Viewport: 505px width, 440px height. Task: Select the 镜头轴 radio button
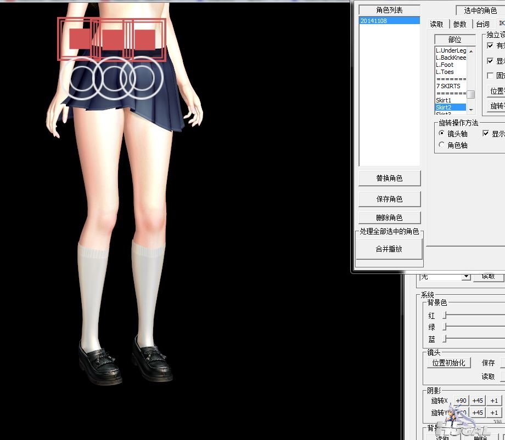click(x=442, y=134)
